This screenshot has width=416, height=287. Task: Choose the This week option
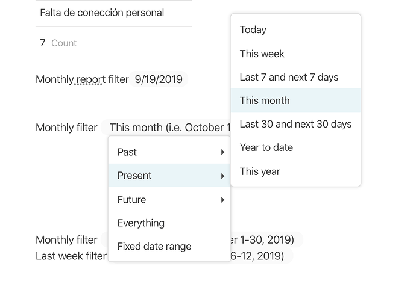(262, 54)
